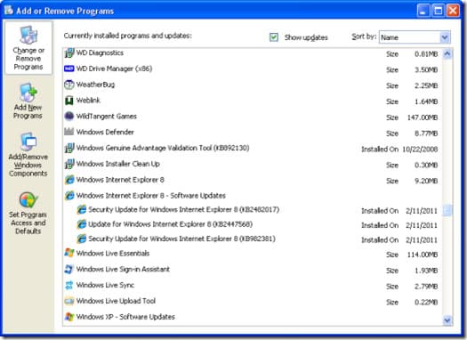Select the Weblink program name

[88, 101]
